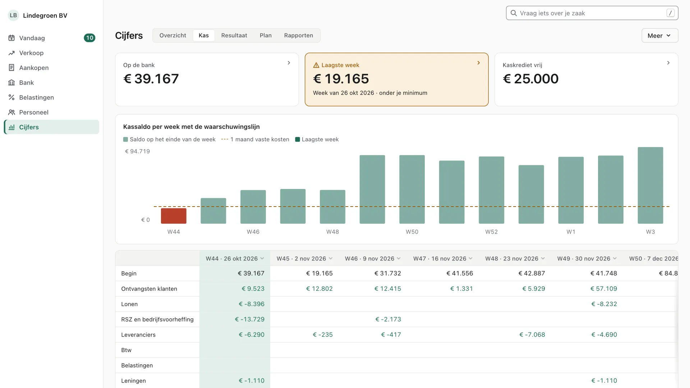Click the Aankopen receipt icon

11,68
